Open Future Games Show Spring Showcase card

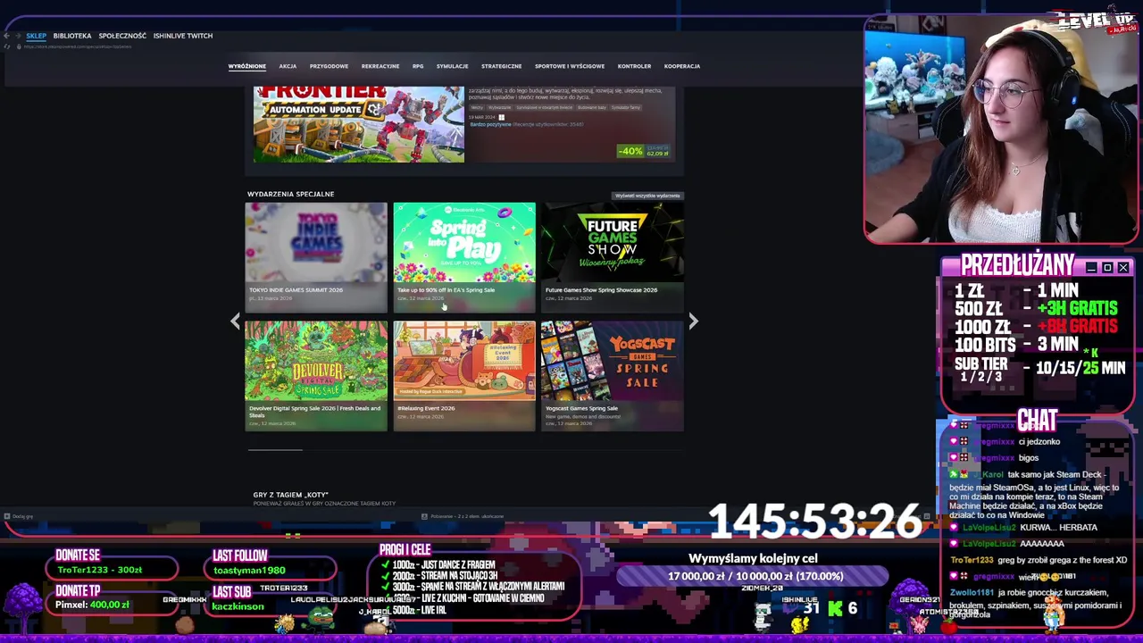[x=613, y=257]
